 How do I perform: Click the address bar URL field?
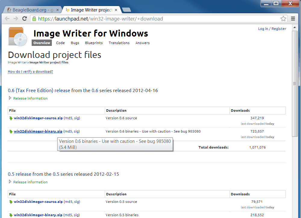(158, 19)
